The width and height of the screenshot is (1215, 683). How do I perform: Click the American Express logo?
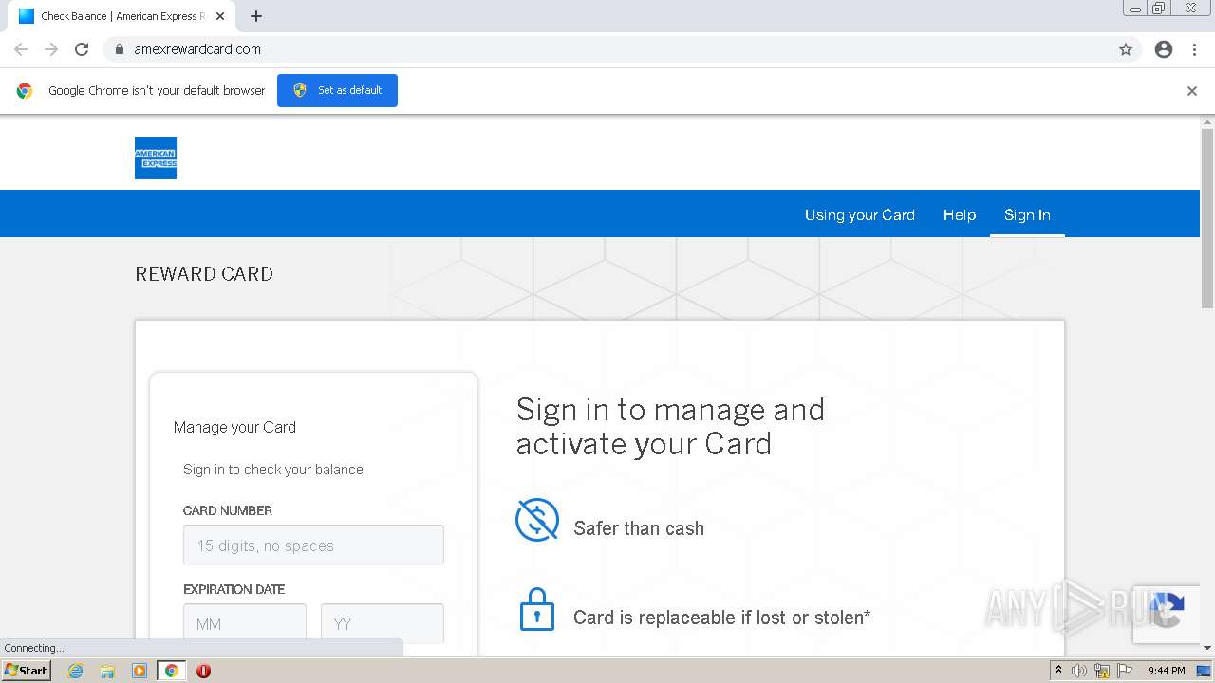(x=156, y=157)
